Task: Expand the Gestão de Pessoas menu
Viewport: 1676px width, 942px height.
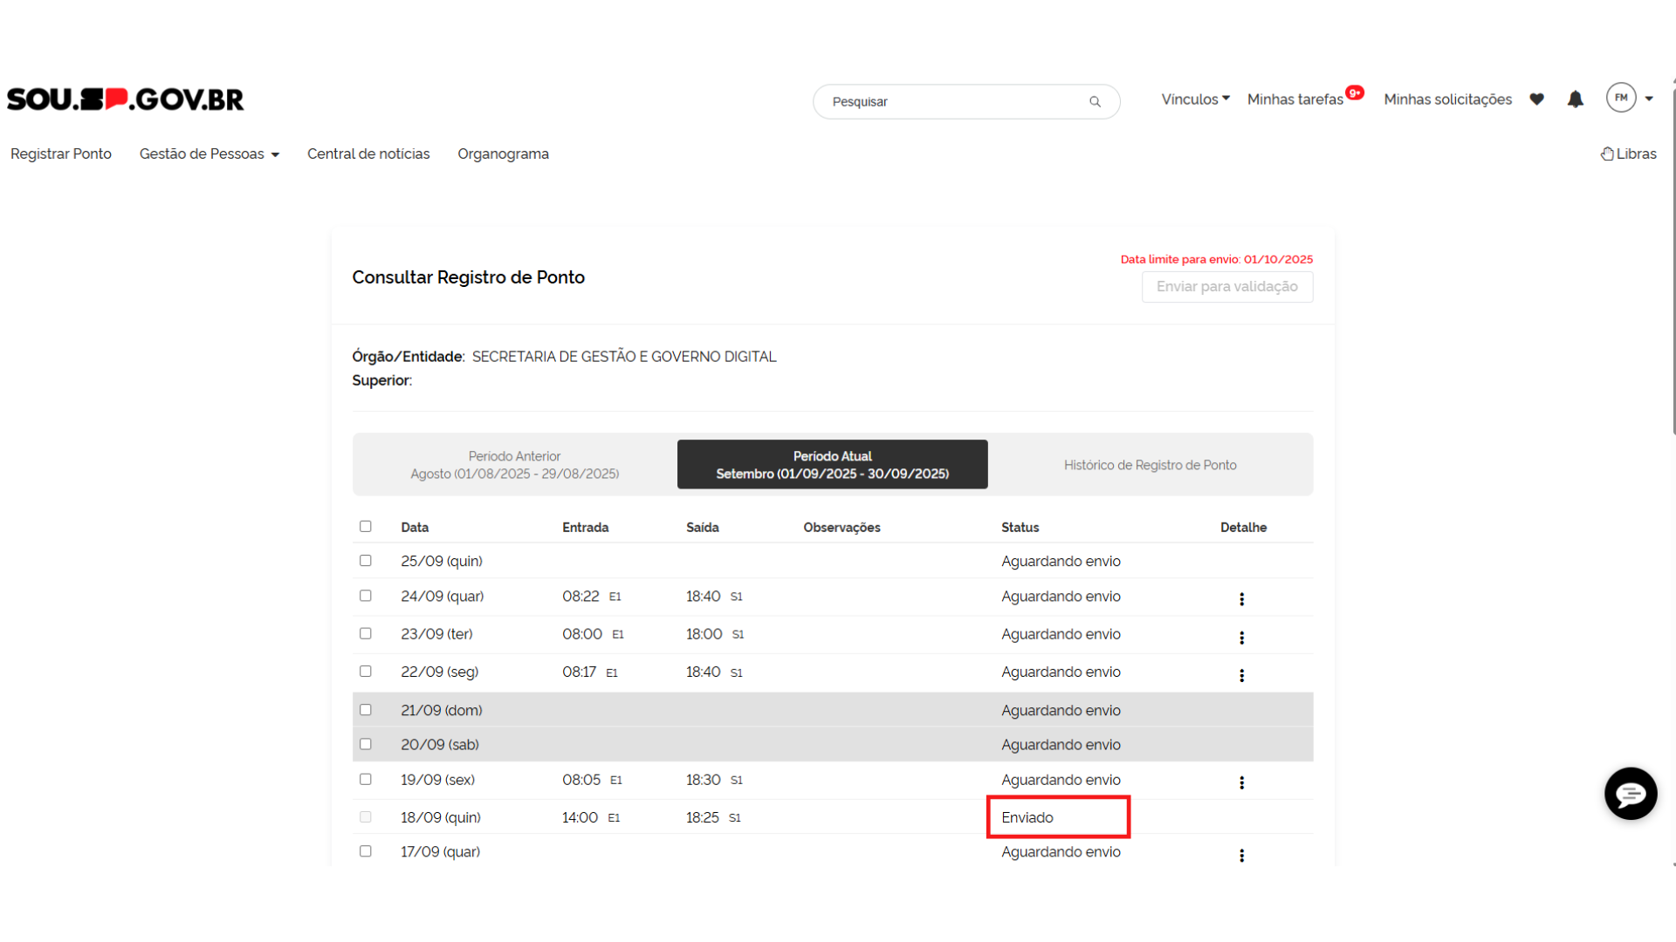Action: 209,154
